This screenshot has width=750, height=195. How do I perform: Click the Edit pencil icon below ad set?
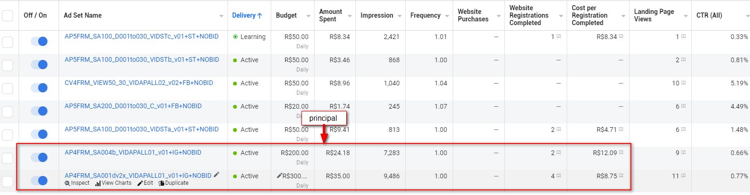pyautogui.click(x=140, y=183)
